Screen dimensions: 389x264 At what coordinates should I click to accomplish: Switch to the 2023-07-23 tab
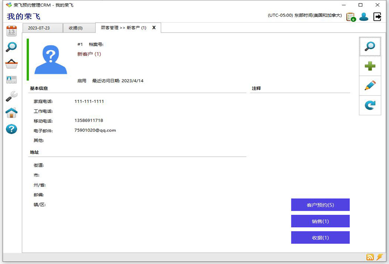click(x=43, y=28)
